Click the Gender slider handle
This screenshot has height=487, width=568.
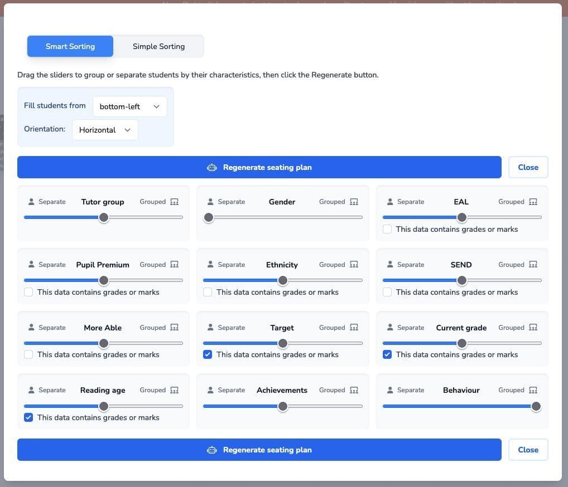tap(209, 217)
